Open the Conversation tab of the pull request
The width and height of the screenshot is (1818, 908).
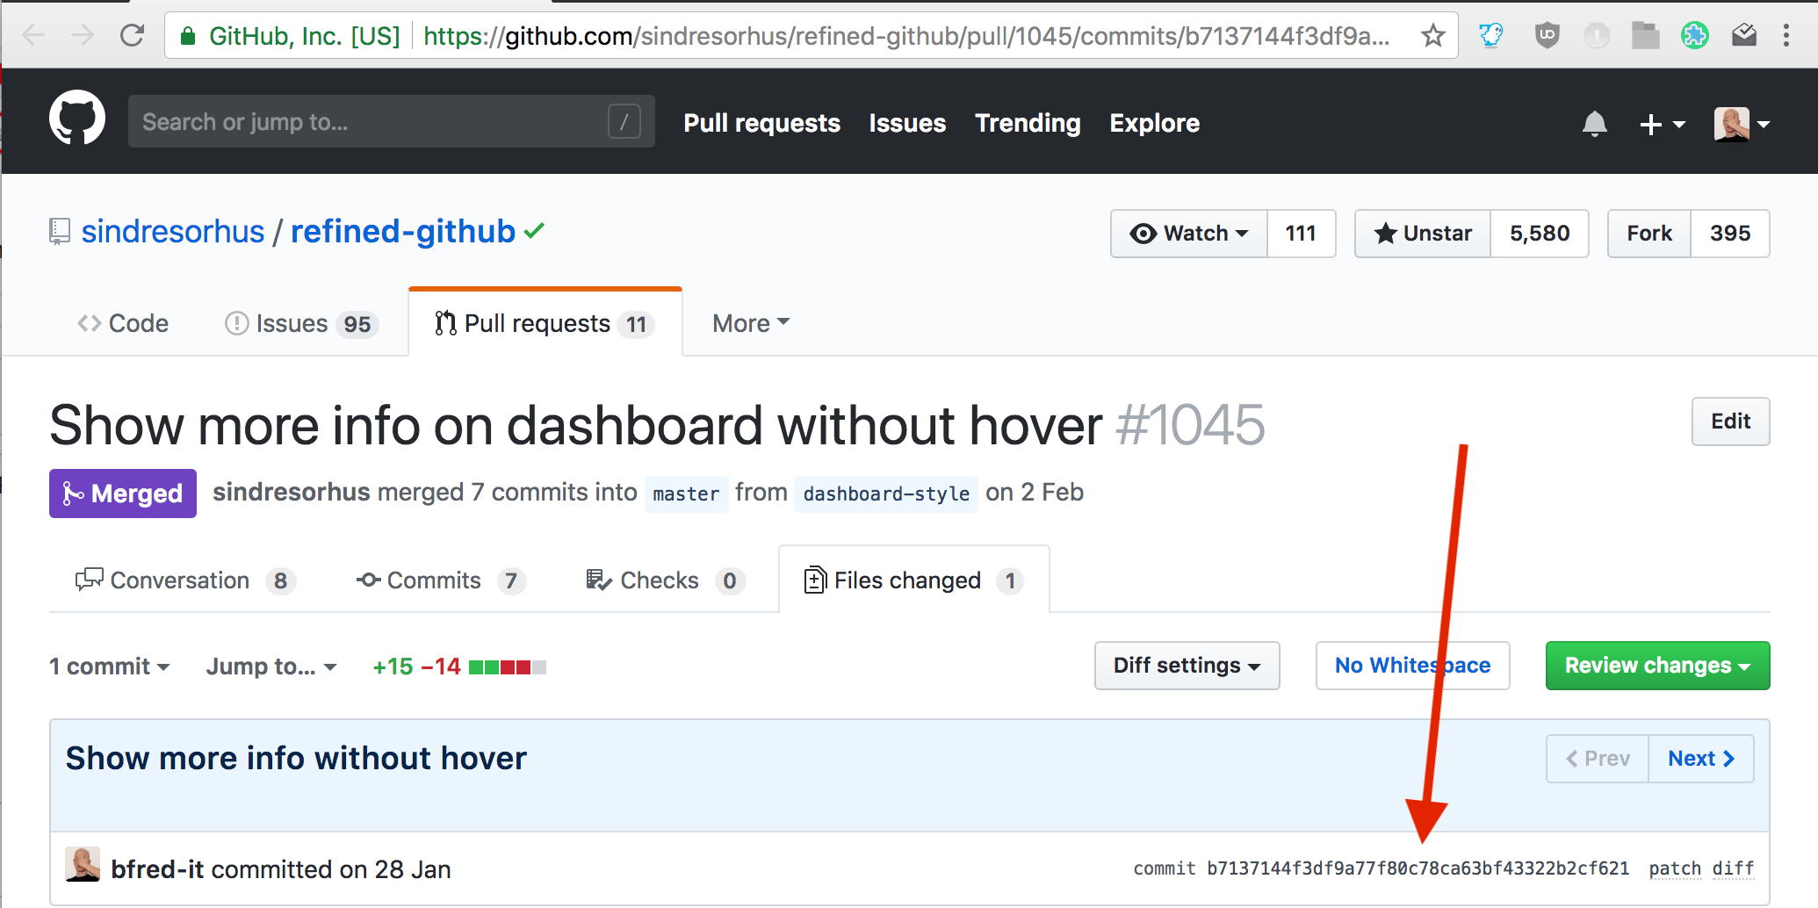[186, 580]
